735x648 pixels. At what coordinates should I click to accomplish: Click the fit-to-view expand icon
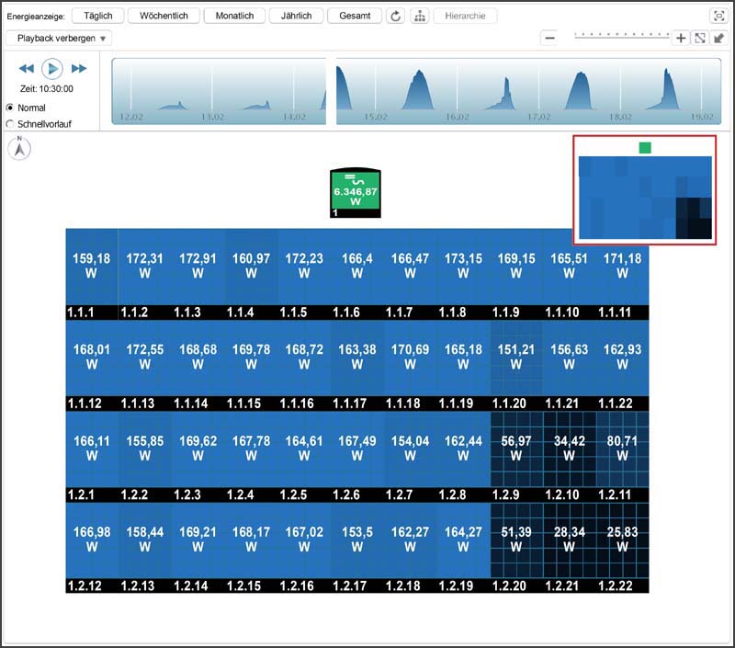[699, 38]
